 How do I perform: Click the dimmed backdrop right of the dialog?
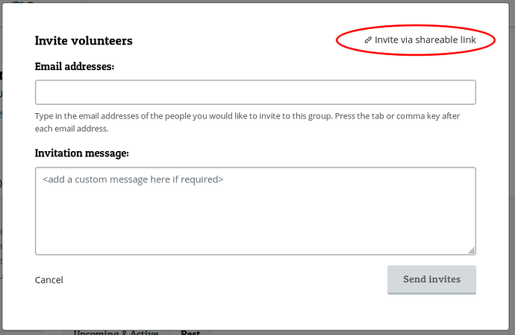tap(512, 164)
